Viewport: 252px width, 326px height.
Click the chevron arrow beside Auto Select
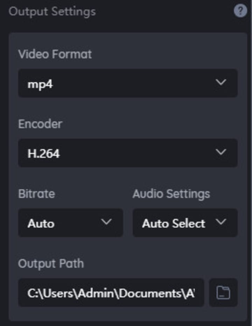[x=221, y=222]
